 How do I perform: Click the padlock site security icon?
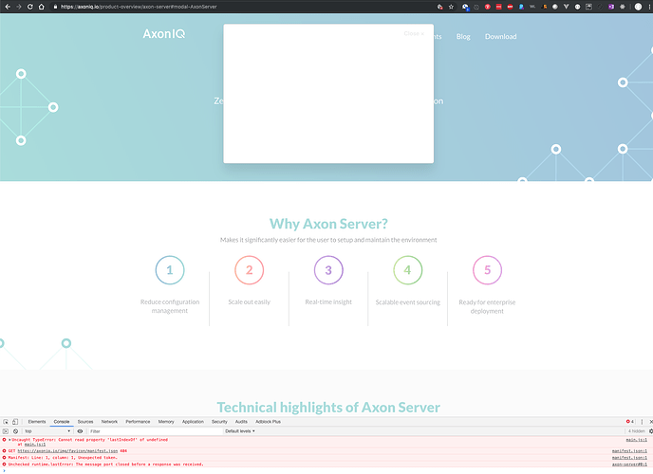point(55,7)
